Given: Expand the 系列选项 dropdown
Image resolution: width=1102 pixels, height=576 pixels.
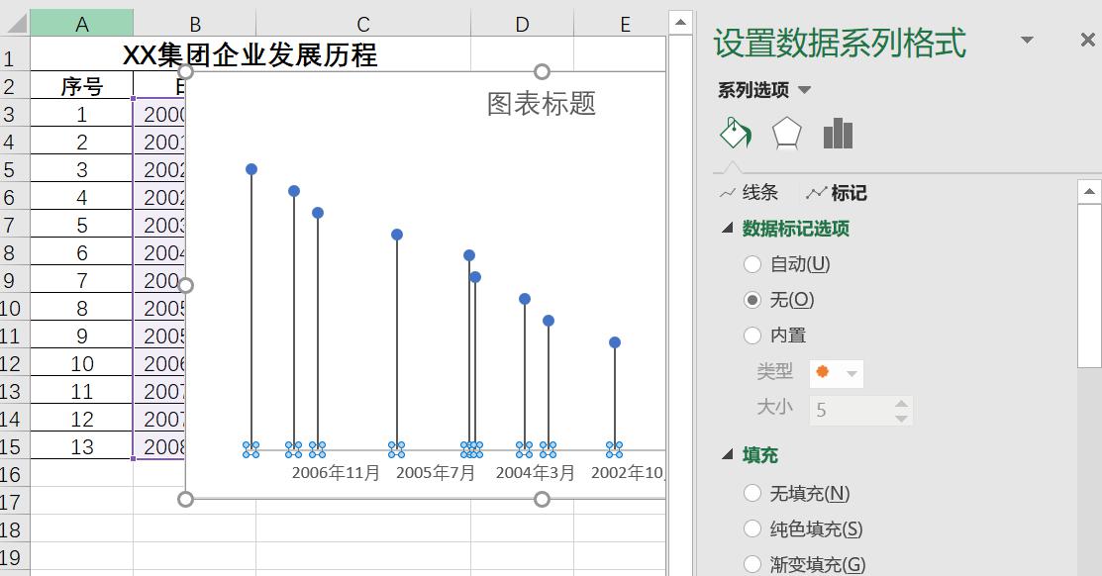Looking at the screenshot, I should click(805, 90).
